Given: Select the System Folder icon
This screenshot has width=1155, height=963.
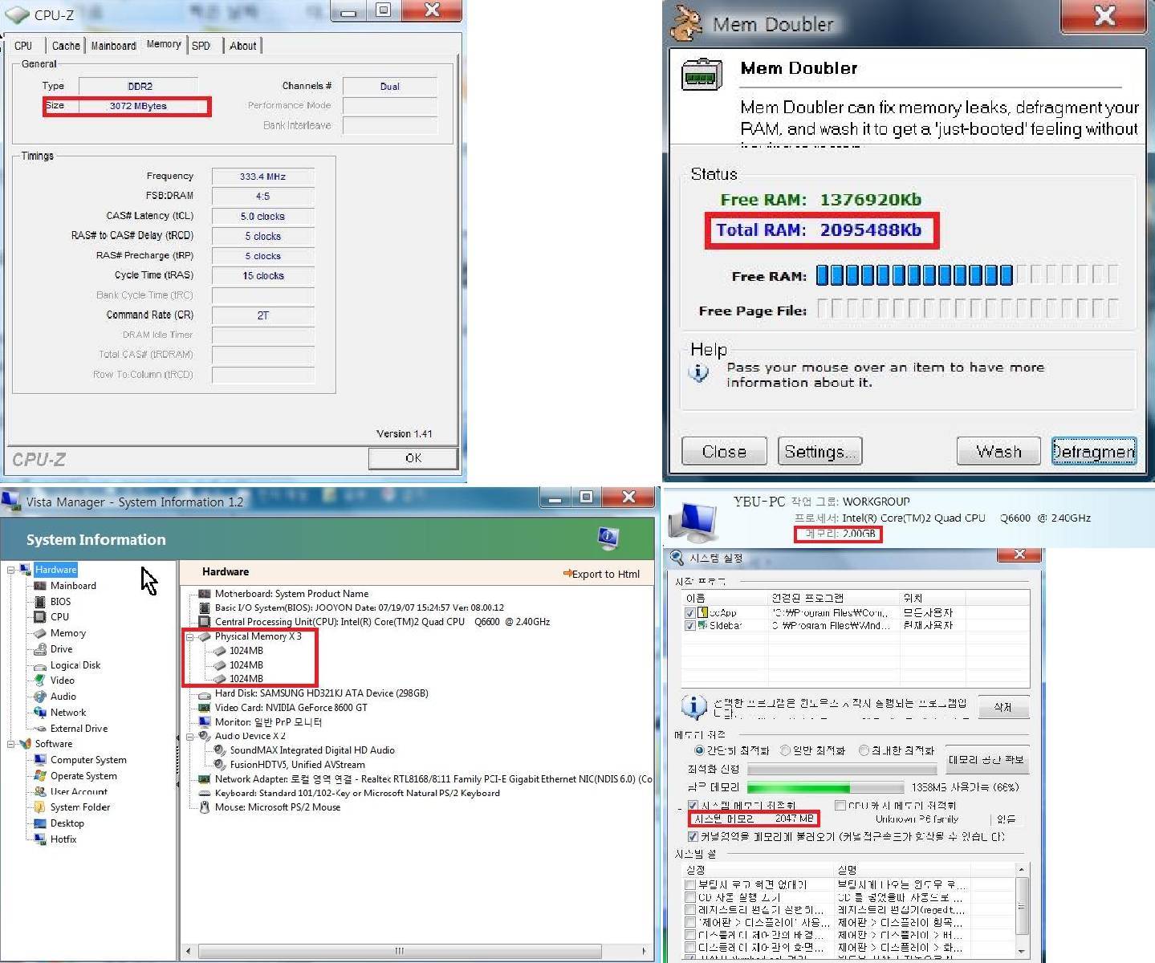Looking at the screenshot, I should coord(39,807).
